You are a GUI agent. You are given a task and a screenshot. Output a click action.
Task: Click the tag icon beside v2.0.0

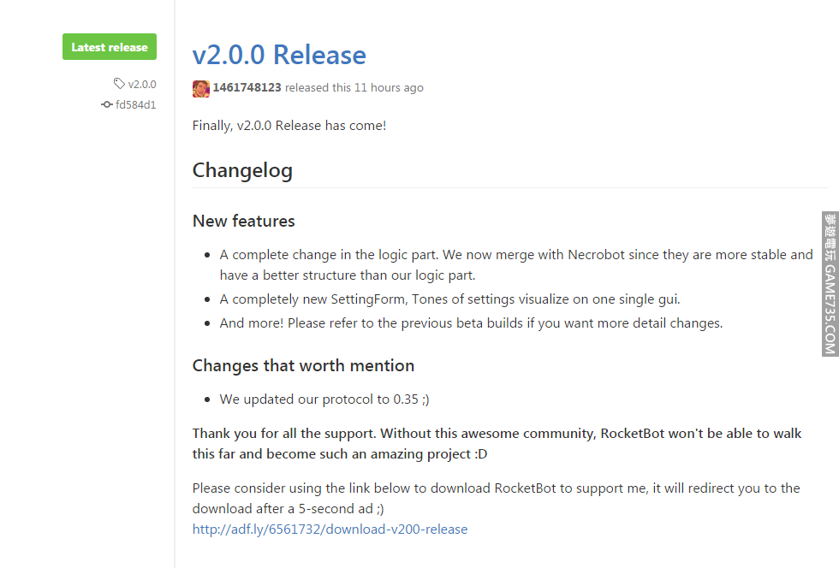point(119,84)
